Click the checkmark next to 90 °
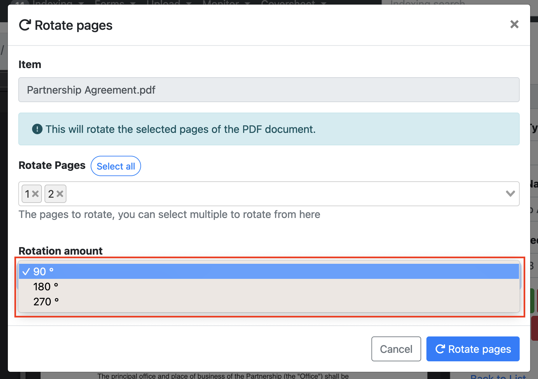The width and height of the screenshot is (538, 379). [x=26, y=272]
